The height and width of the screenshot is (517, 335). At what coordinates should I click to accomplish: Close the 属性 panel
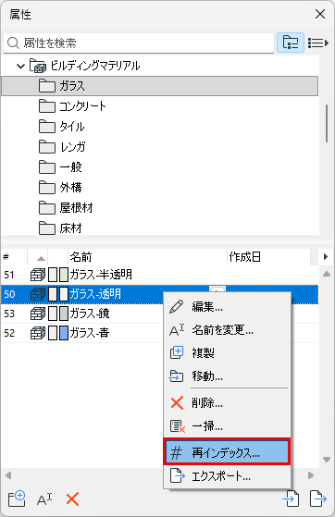click(x=320, y=14)
